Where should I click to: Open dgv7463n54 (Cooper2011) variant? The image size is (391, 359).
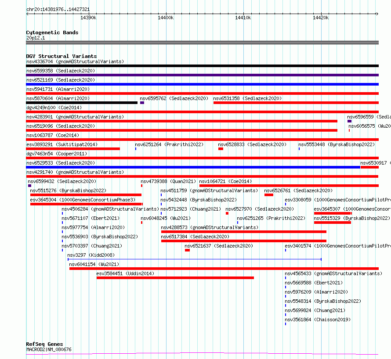(57, 154)
